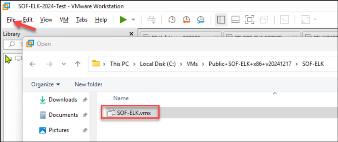
Task: Click the stretch guest display icon
Action: point(305,20)
